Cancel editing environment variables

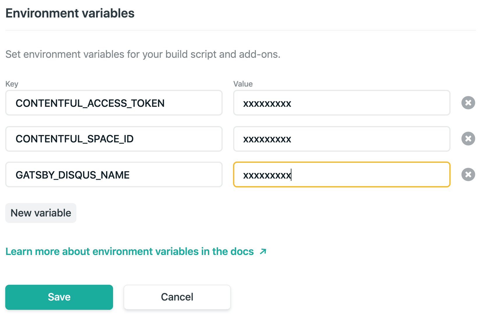pos(177,297)
